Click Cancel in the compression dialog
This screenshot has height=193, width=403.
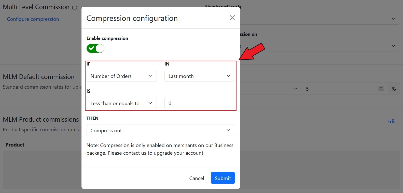click(x=197, y=178)
